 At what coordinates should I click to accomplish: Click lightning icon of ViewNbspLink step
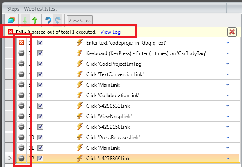[x=80, y=116]
